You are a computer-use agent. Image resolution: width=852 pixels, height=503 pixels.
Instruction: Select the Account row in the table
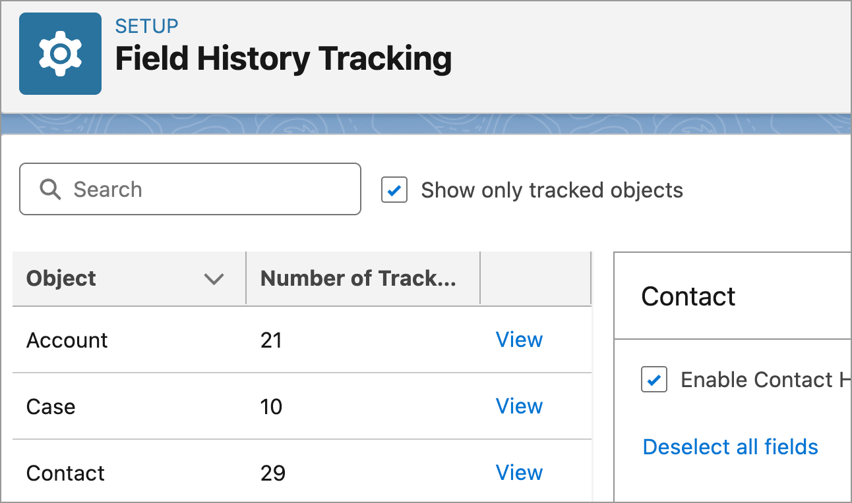point(67,340)
